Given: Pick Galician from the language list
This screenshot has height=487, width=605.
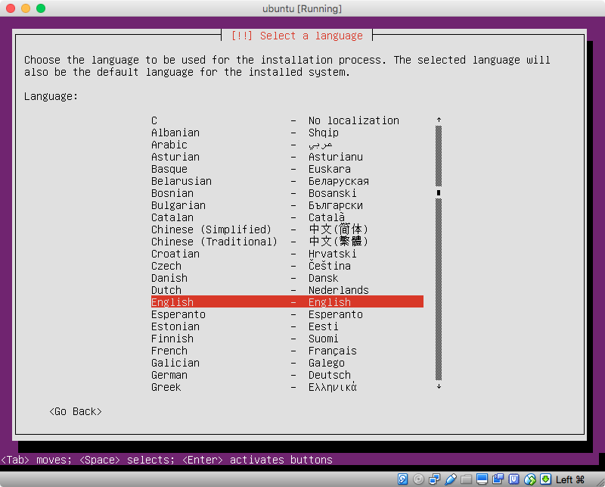Looking at the screenshot, I should (287, 363).
